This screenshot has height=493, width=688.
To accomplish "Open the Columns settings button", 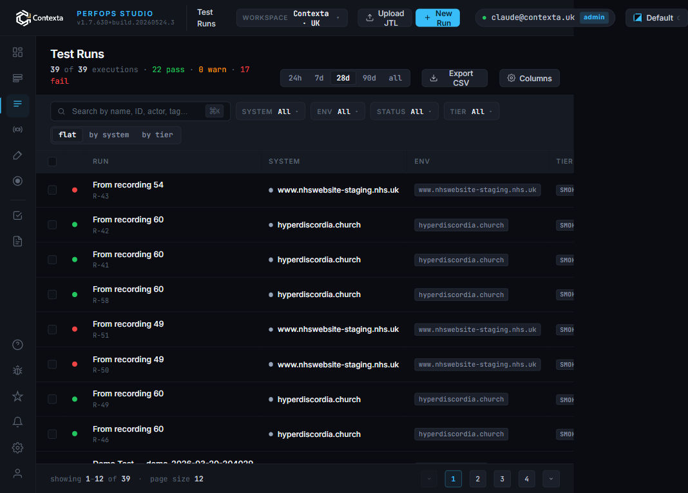I will point(529,78).
